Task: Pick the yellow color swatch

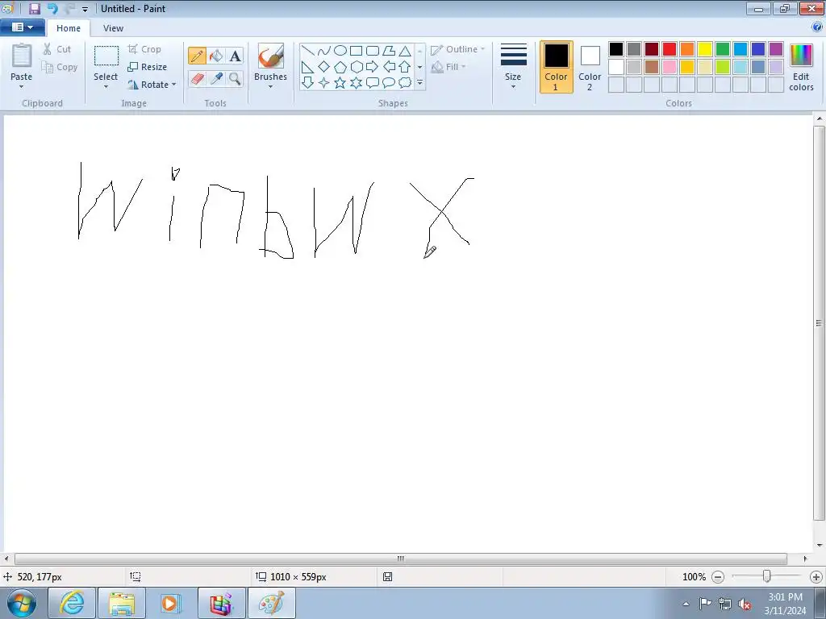Action: tap(705, 49)
